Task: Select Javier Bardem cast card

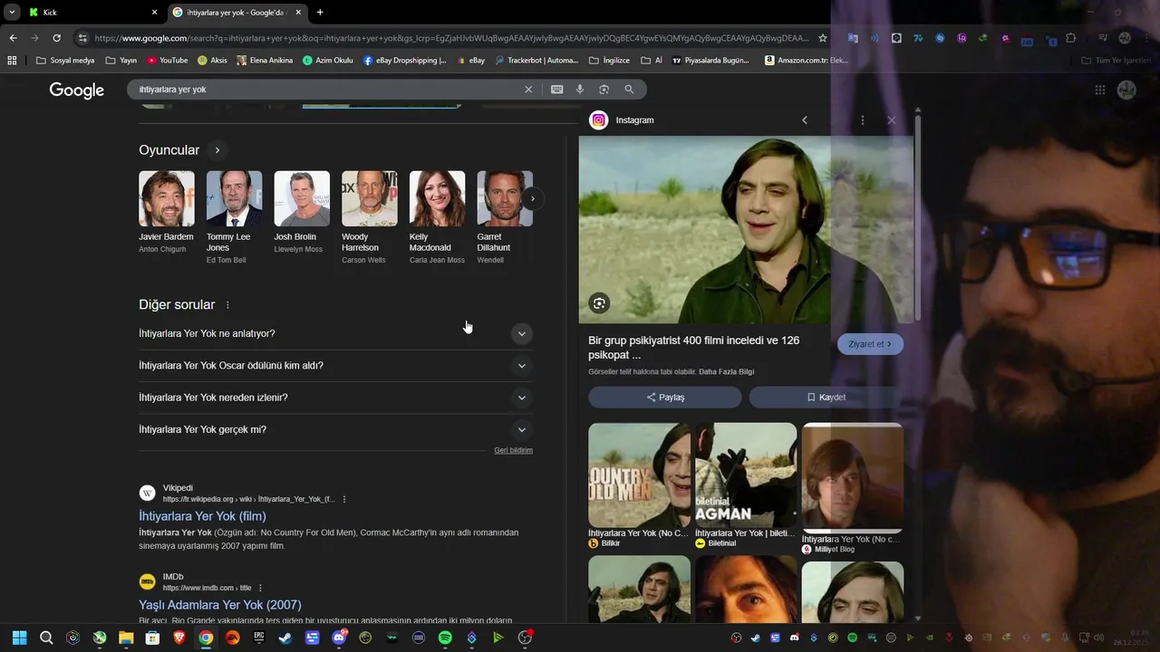Action: [166, 213]
